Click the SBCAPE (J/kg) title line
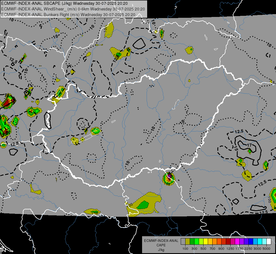This screenshot has height=254, width=276. tap(65, 3)
